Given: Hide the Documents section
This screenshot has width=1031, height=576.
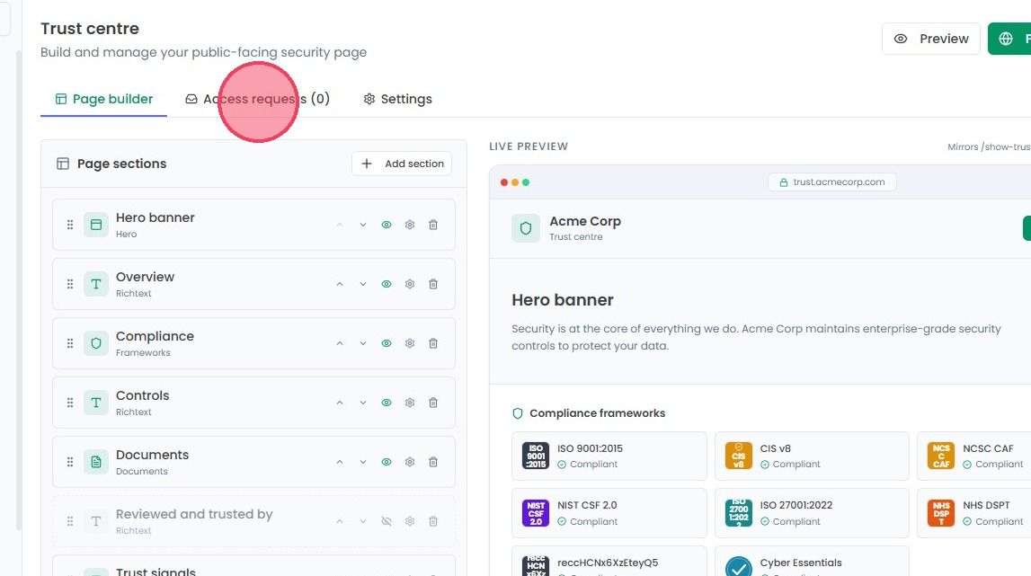Looking at the screenshot, I should [387, 462].
